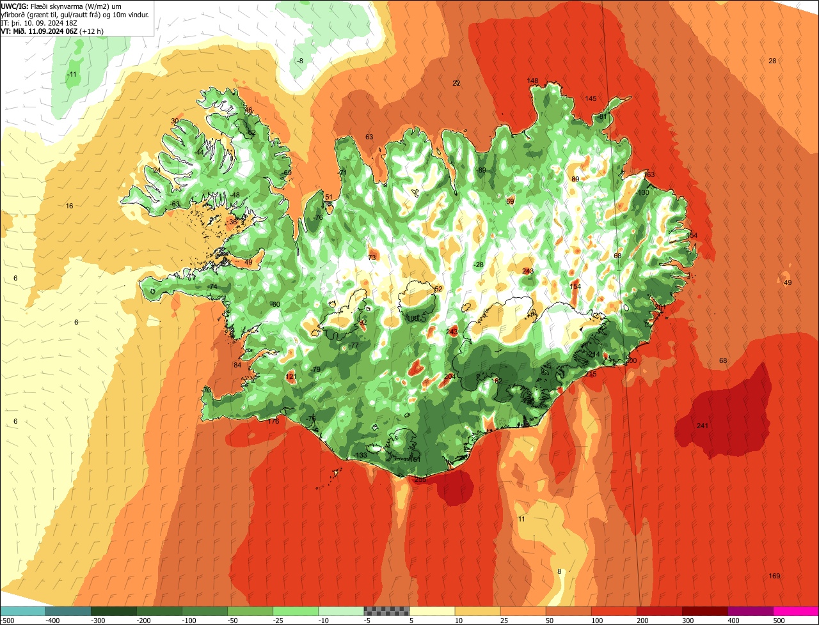819x625 pixels.
Task: Click the checkered legend swatch between -5 and 5
Action: [x=386, y=611]
